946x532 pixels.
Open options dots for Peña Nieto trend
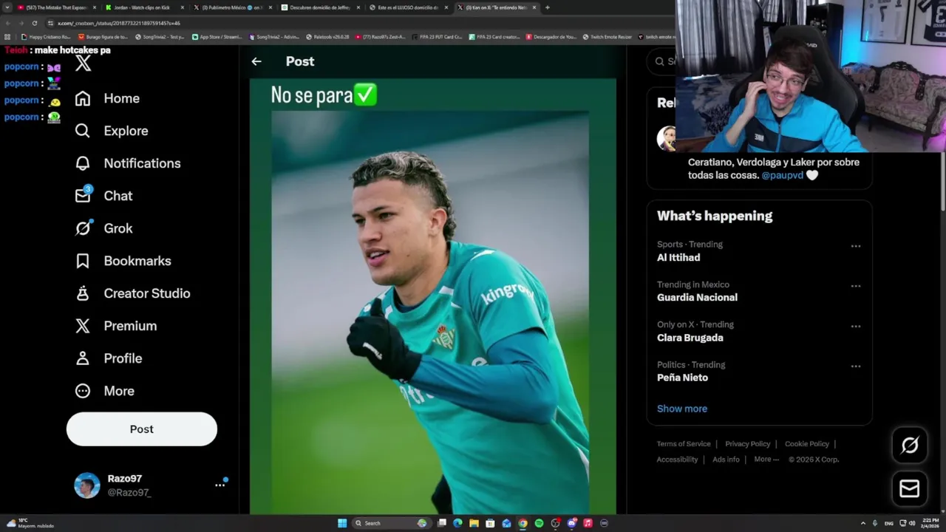[x=856, y=366]
